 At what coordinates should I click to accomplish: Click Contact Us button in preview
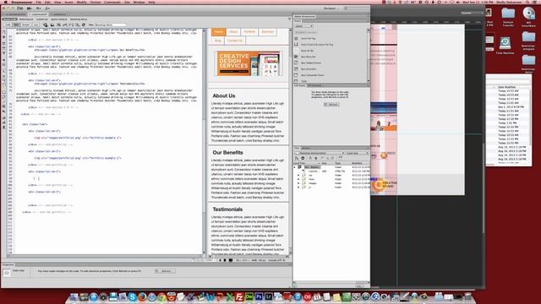tap(235, 41)
